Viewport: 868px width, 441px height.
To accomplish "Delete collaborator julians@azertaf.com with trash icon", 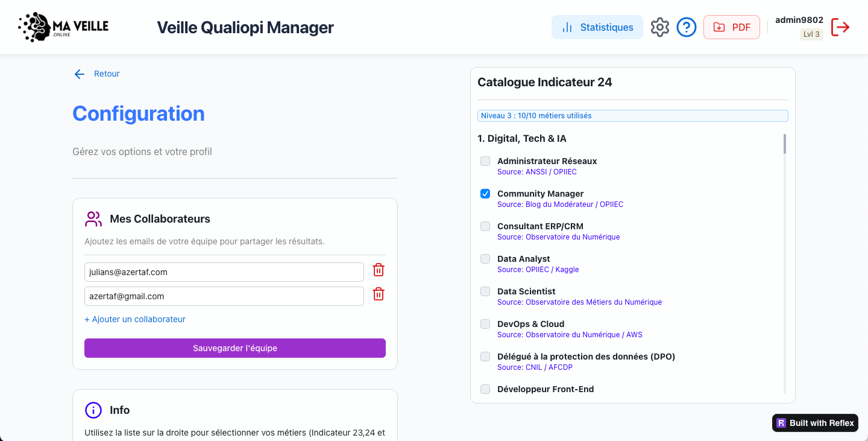I will point(379,270).
